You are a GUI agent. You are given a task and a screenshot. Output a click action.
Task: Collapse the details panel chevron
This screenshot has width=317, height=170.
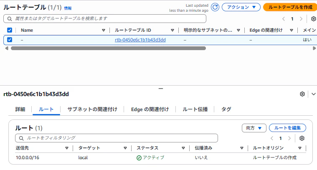[x=314, y=94]
